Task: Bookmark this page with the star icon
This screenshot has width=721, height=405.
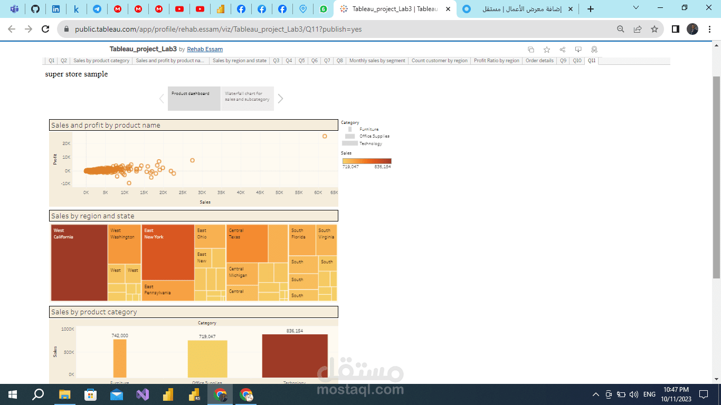Action: 654,29
